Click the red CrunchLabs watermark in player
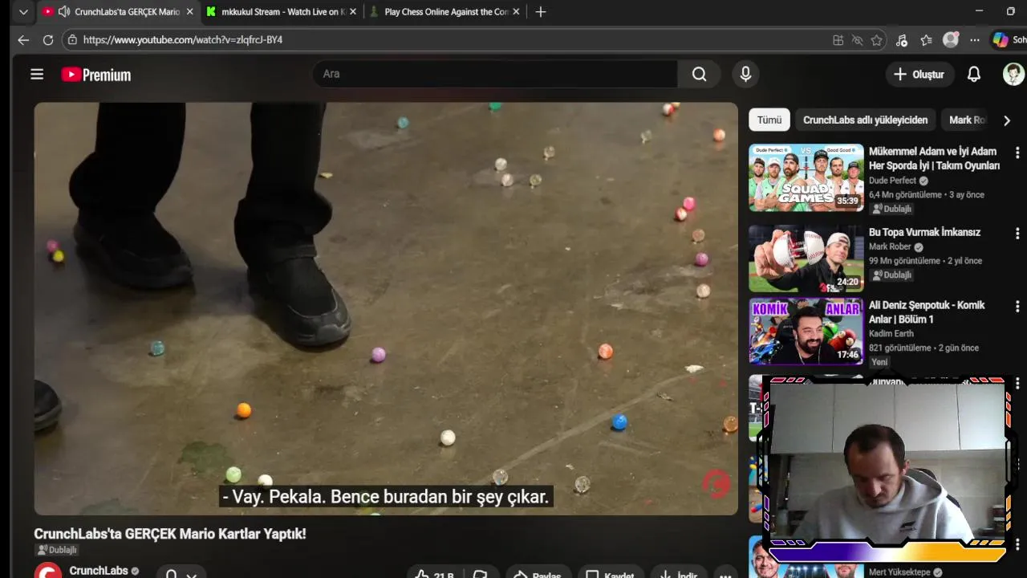This screenshot has height=578, width=1027. [716, 483]
